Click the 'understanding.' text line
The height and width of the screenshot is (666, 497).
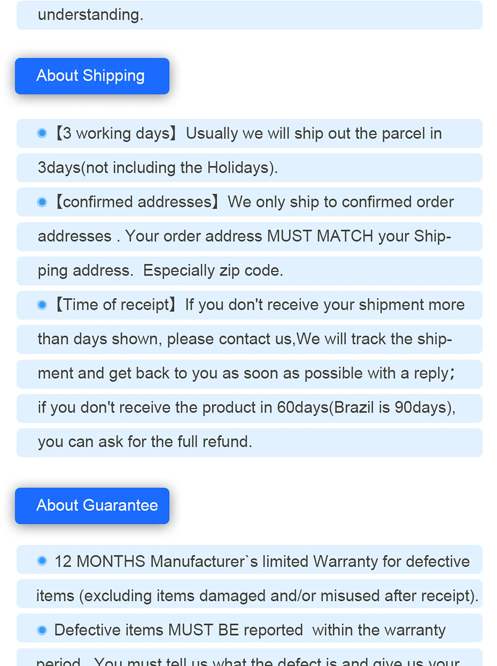[91, 15]
